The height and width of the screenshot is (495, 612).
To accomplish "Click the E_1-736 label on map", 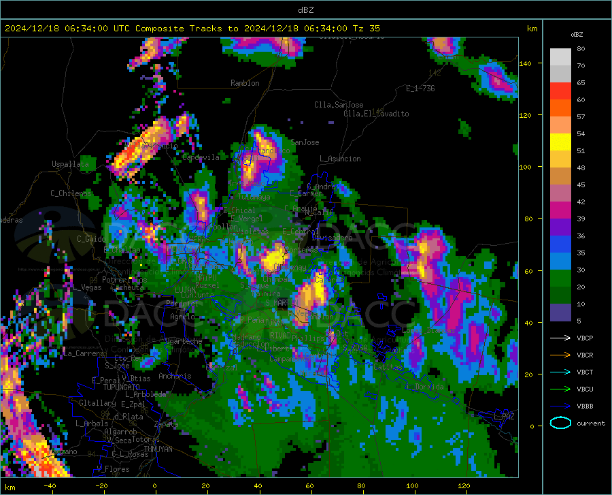I will [420, 89].
